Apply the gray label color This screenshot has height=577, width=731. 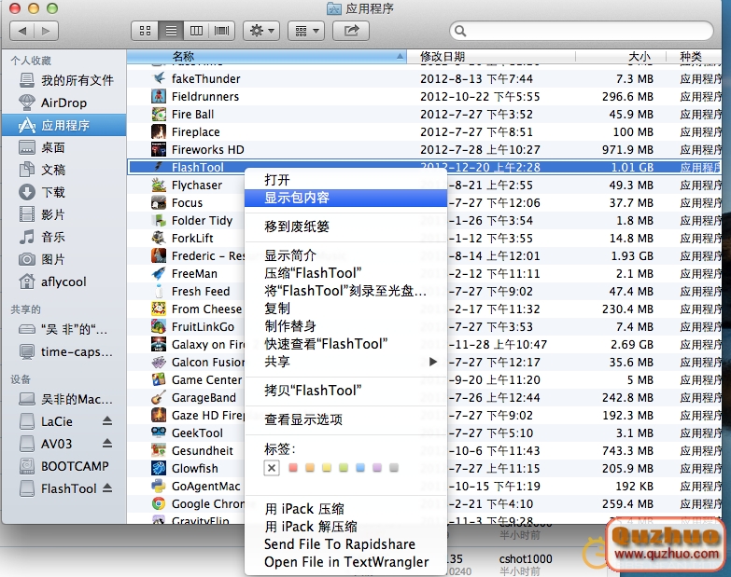tap(394, 468)
